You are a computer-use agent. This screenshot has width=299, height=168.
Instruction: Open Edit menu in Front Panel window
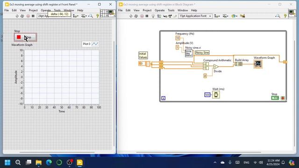pos(14,10)
